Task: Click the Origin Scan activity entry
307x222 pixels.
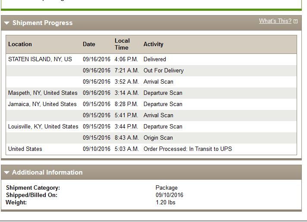Action: [158, 138]
